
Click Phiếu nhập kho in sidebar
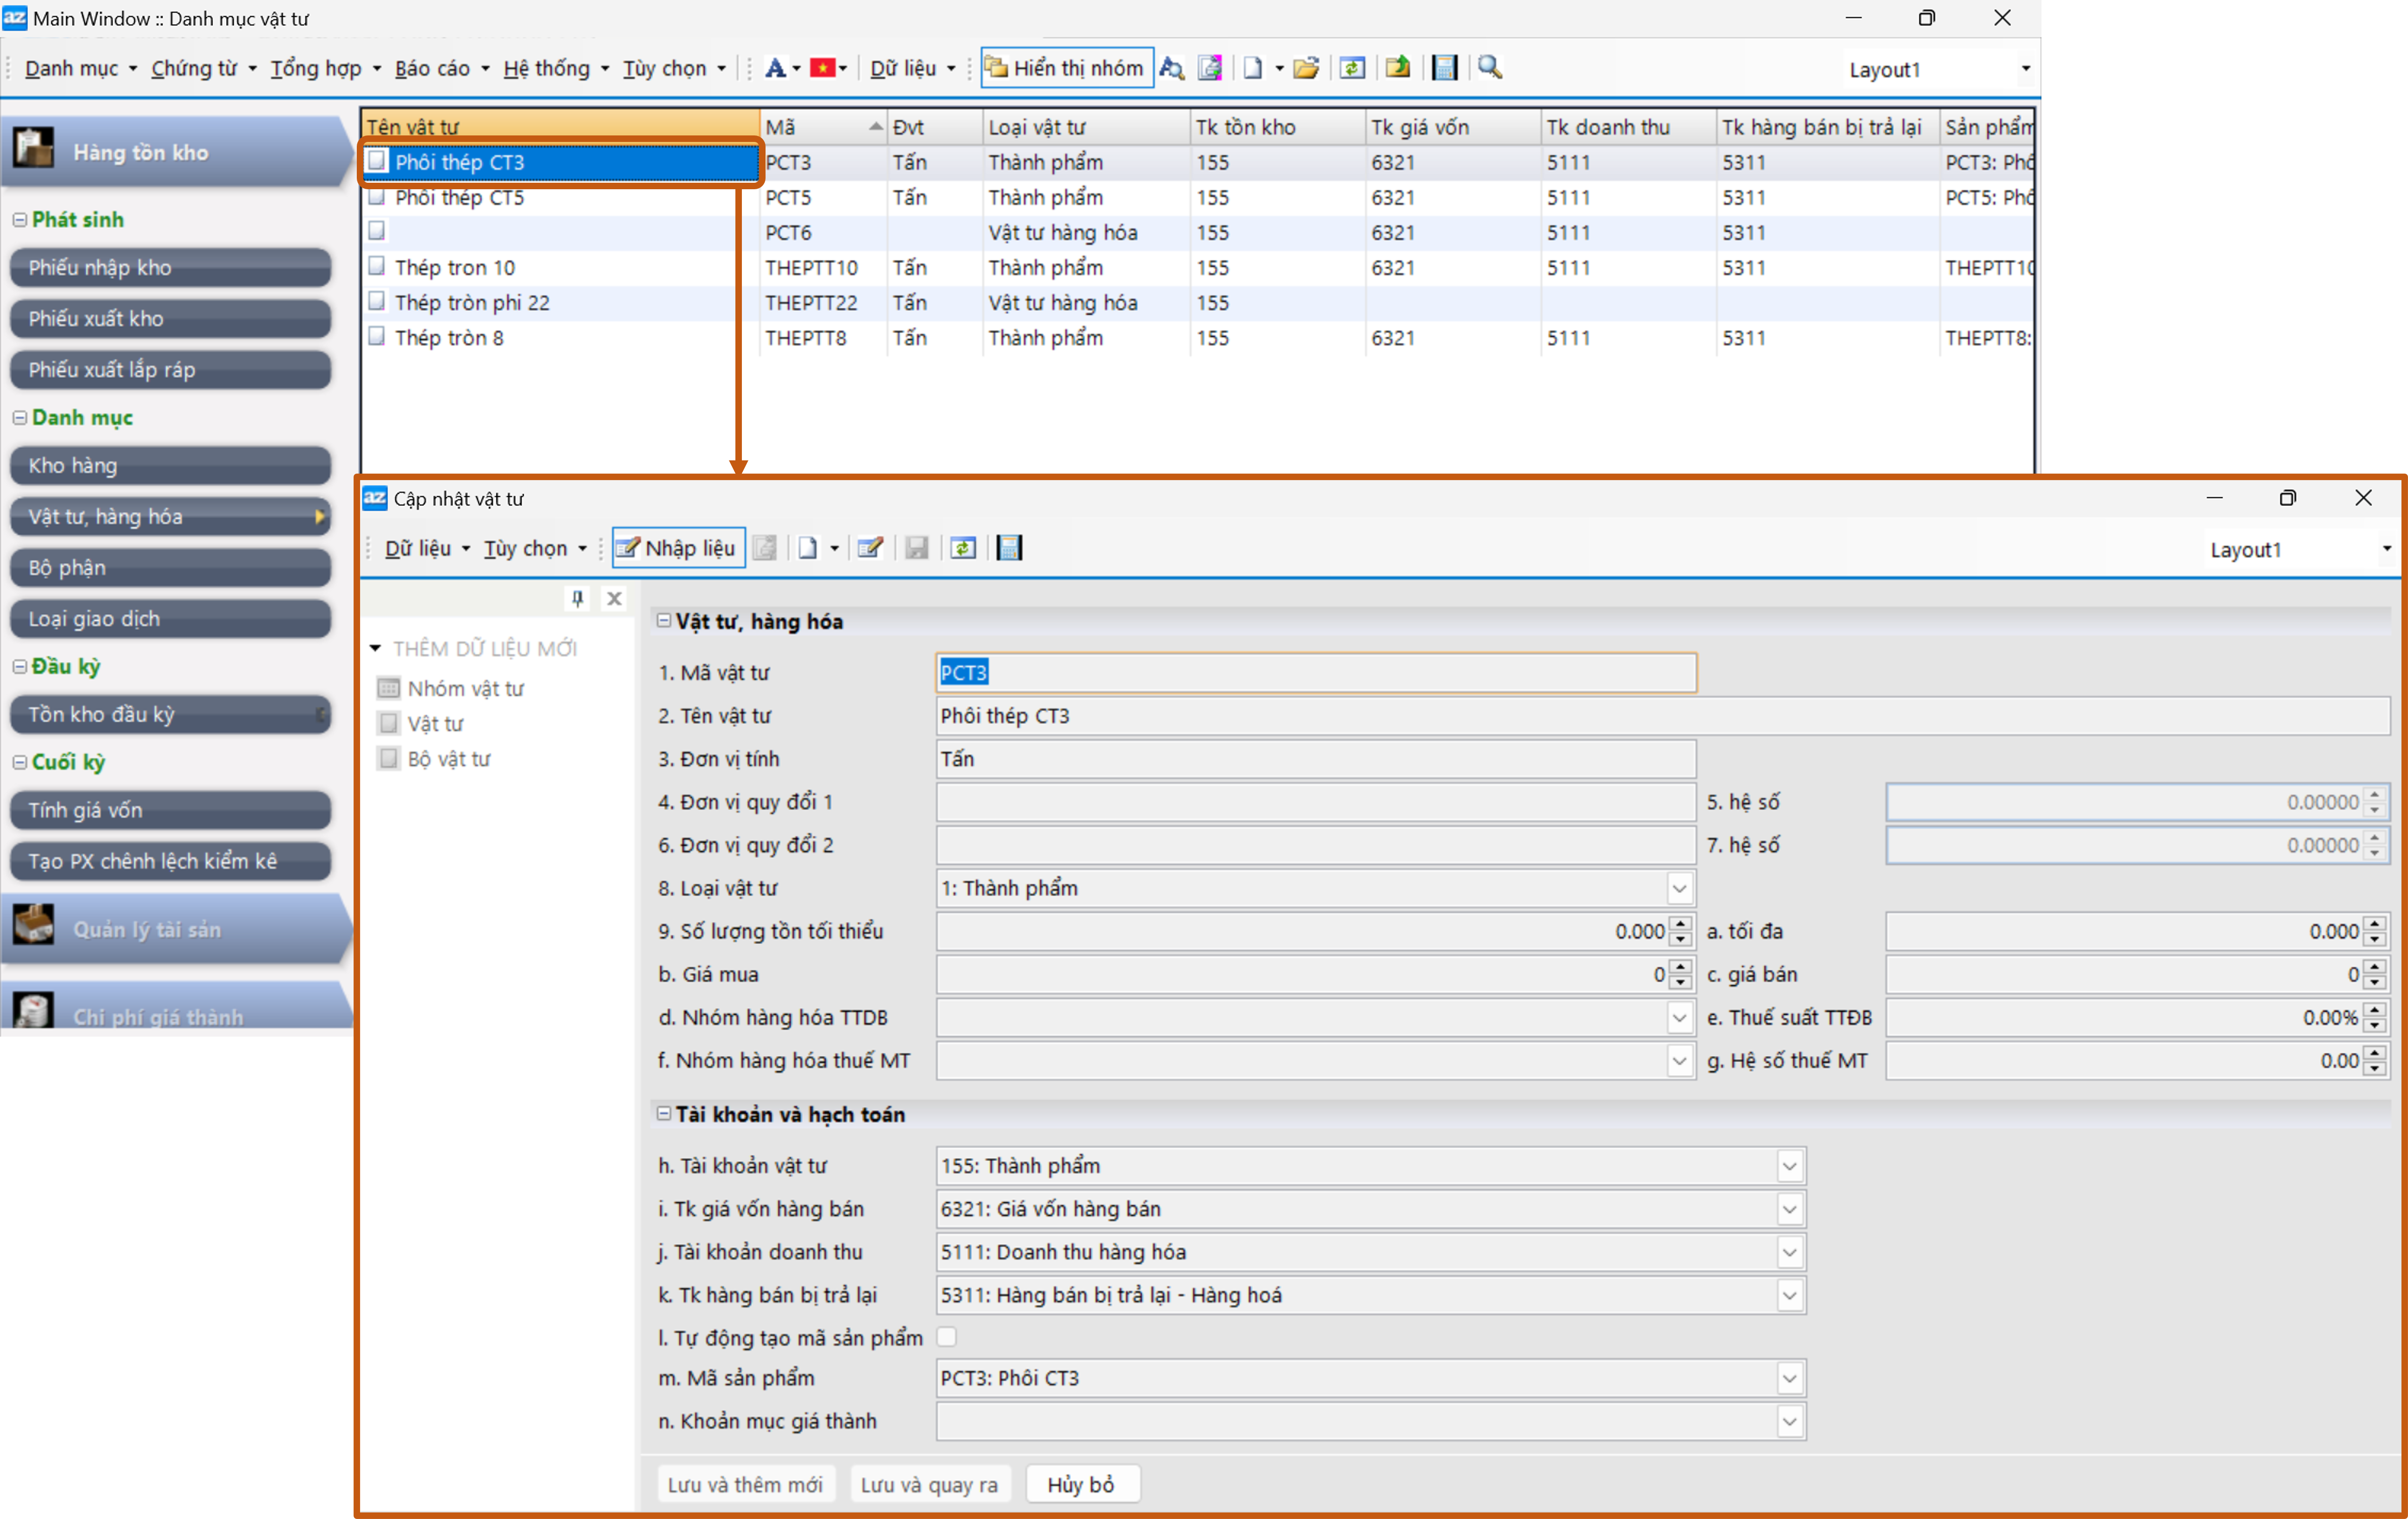coord(170,267)
